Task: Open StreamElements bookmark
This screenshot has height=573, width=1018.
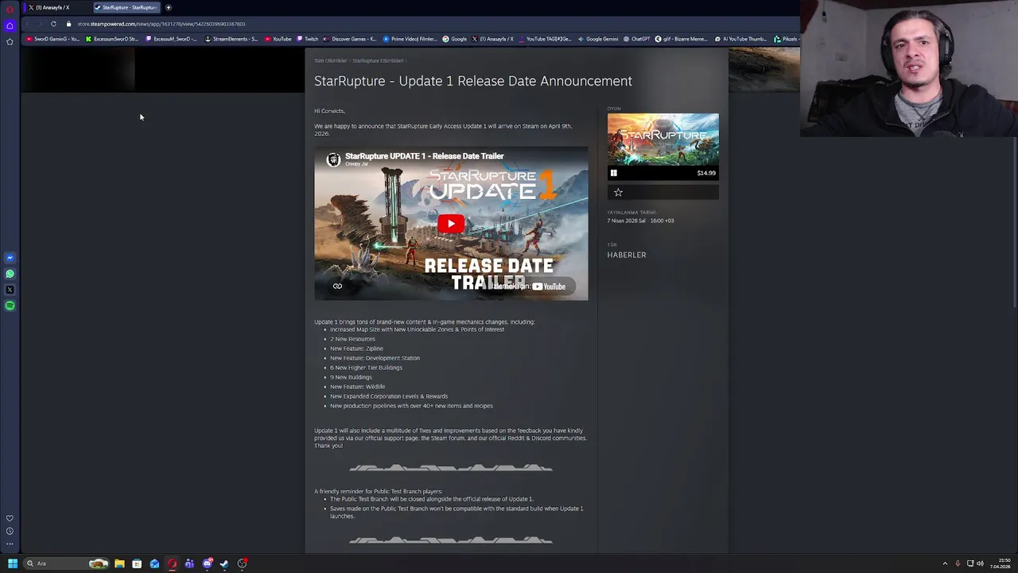Action: 231,39
